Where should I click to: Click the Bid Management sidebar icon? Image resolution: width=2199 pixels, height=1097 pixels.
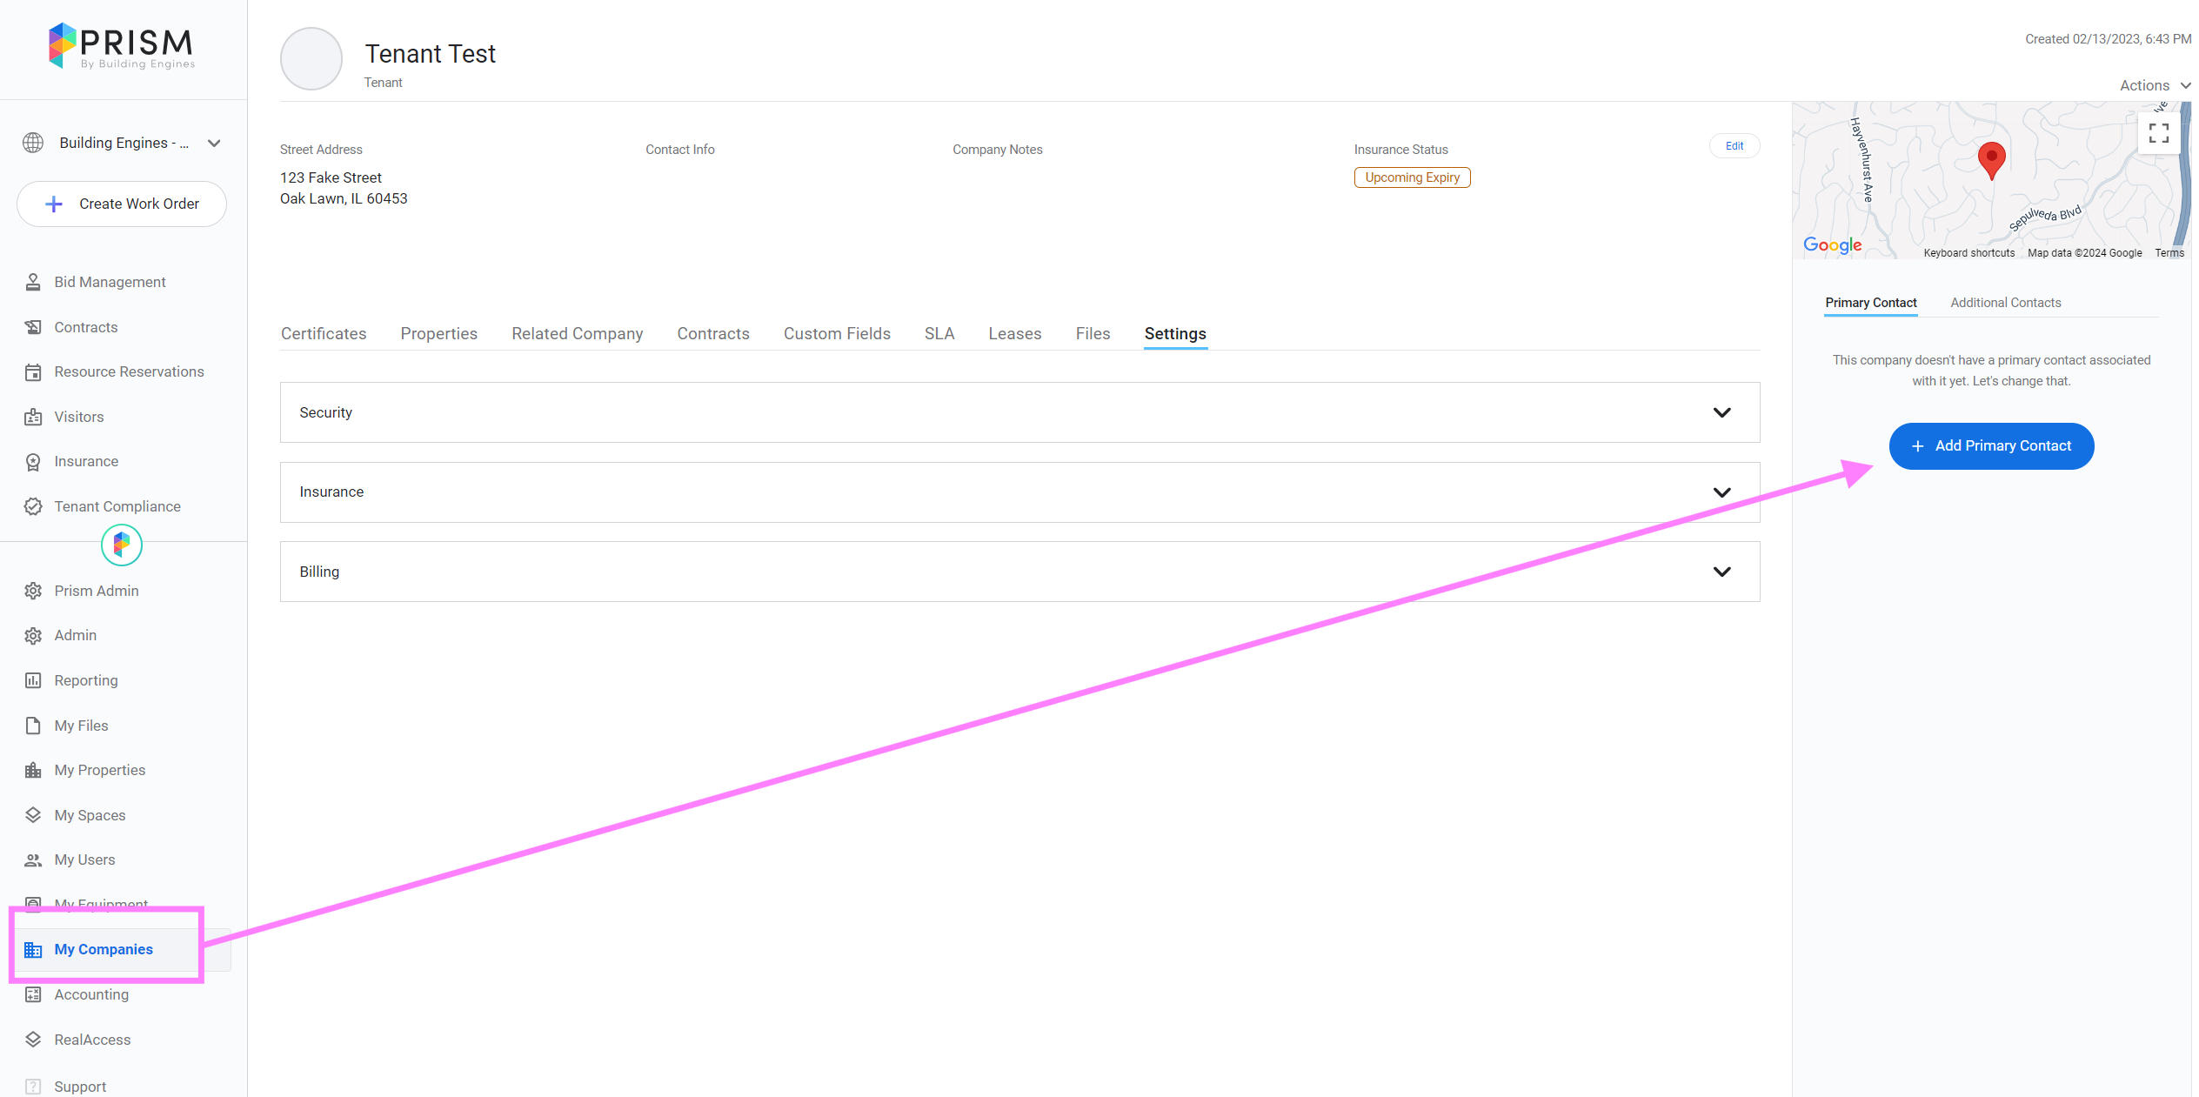33,282
